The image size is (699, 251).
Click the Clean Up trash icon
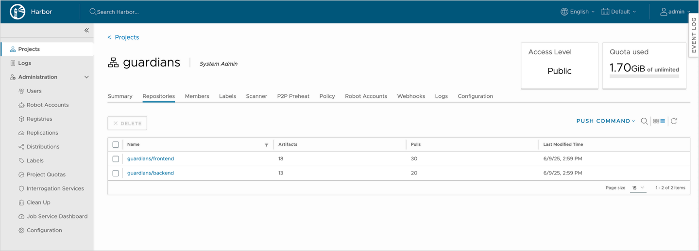tap(21, 203)
